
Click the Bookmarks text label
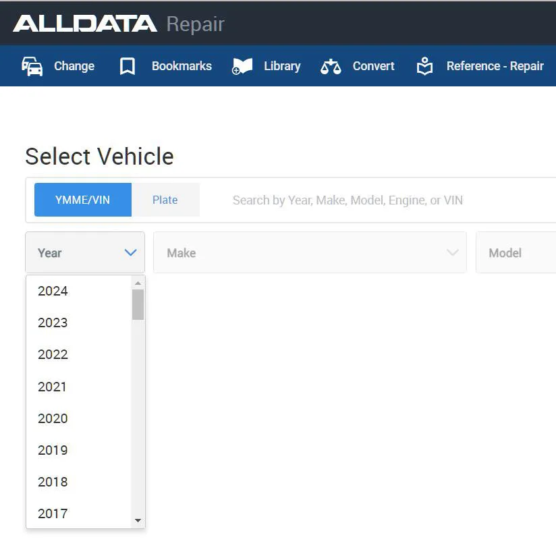(x=182, y=66)
